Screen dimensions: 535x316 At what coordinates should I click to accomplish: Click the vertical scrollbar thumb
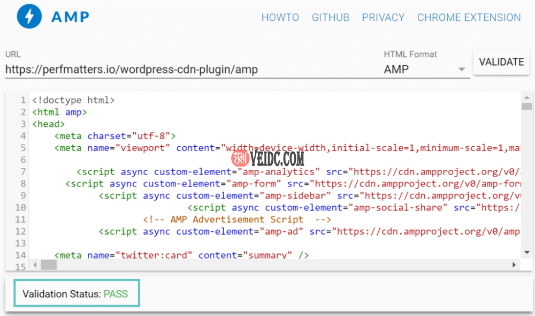(527, 106)
